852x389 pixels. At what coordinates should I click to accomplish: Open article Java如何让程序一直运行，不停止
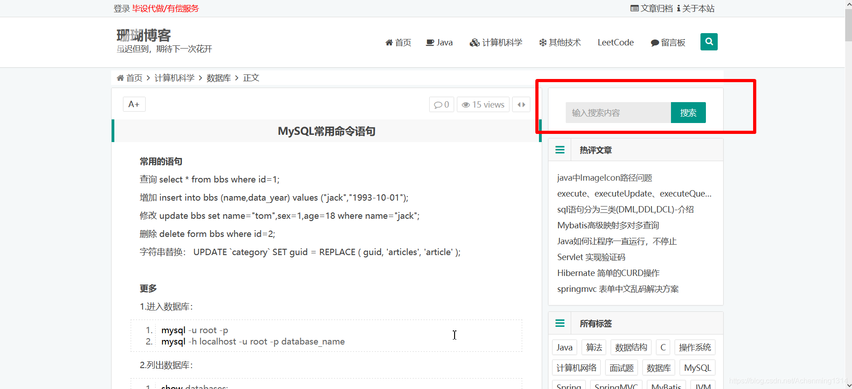coord(617,241)
